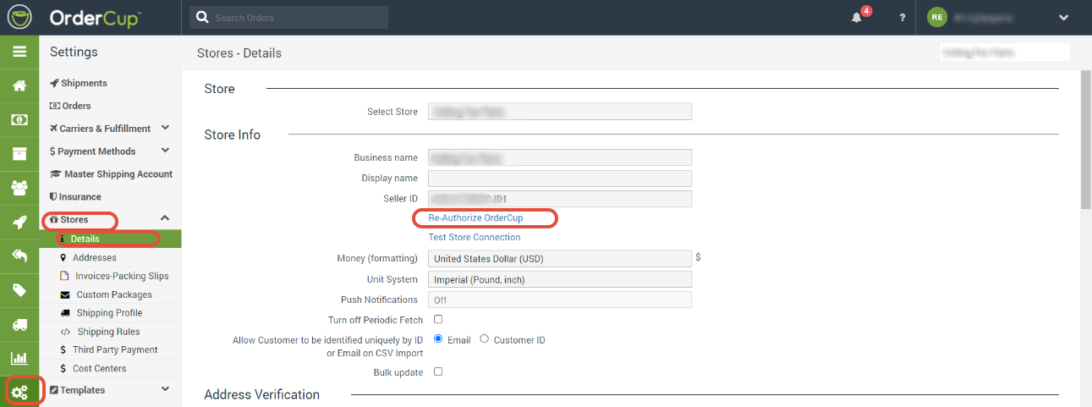Open the tag icon in sidebar
This screenshot has width=1092, height=407.
(x=19, y=290)
